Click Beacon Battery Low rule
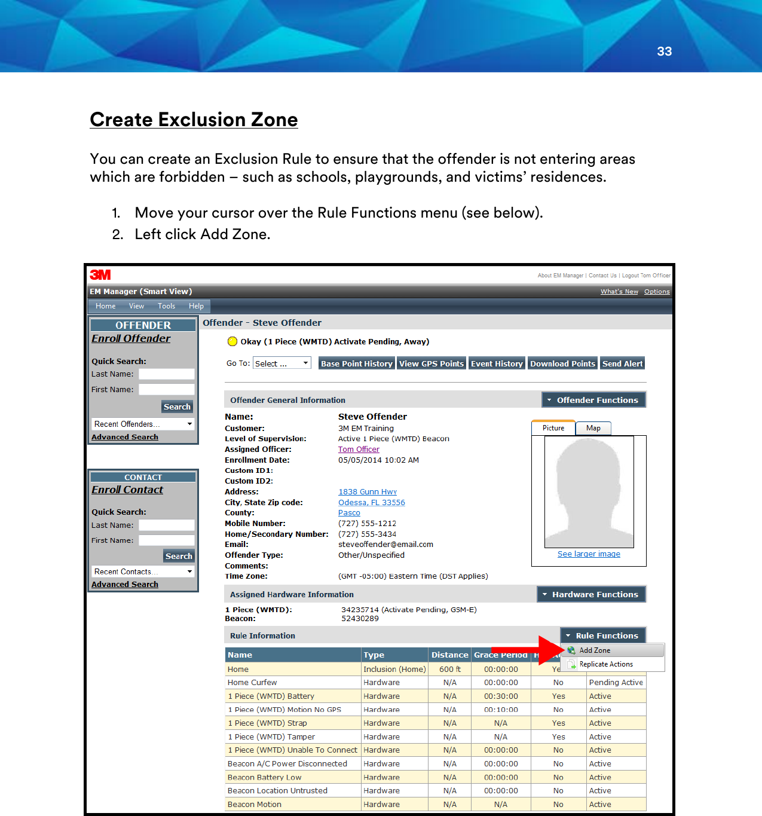Viewport: 762px width, 816px height. [264, 778]
